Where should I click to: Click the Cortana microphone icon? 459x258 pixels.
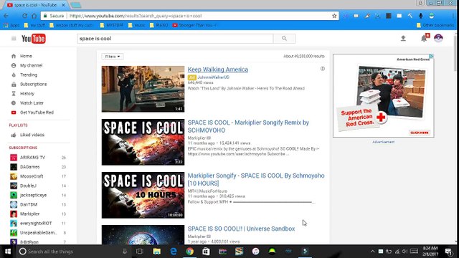[x=125, y=252]
